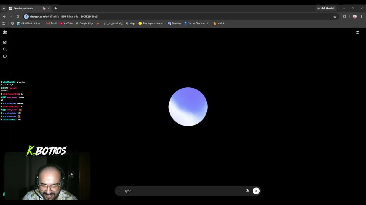
Task: Open the tab search dropdown arrow
Action: [x=4, y=8]
